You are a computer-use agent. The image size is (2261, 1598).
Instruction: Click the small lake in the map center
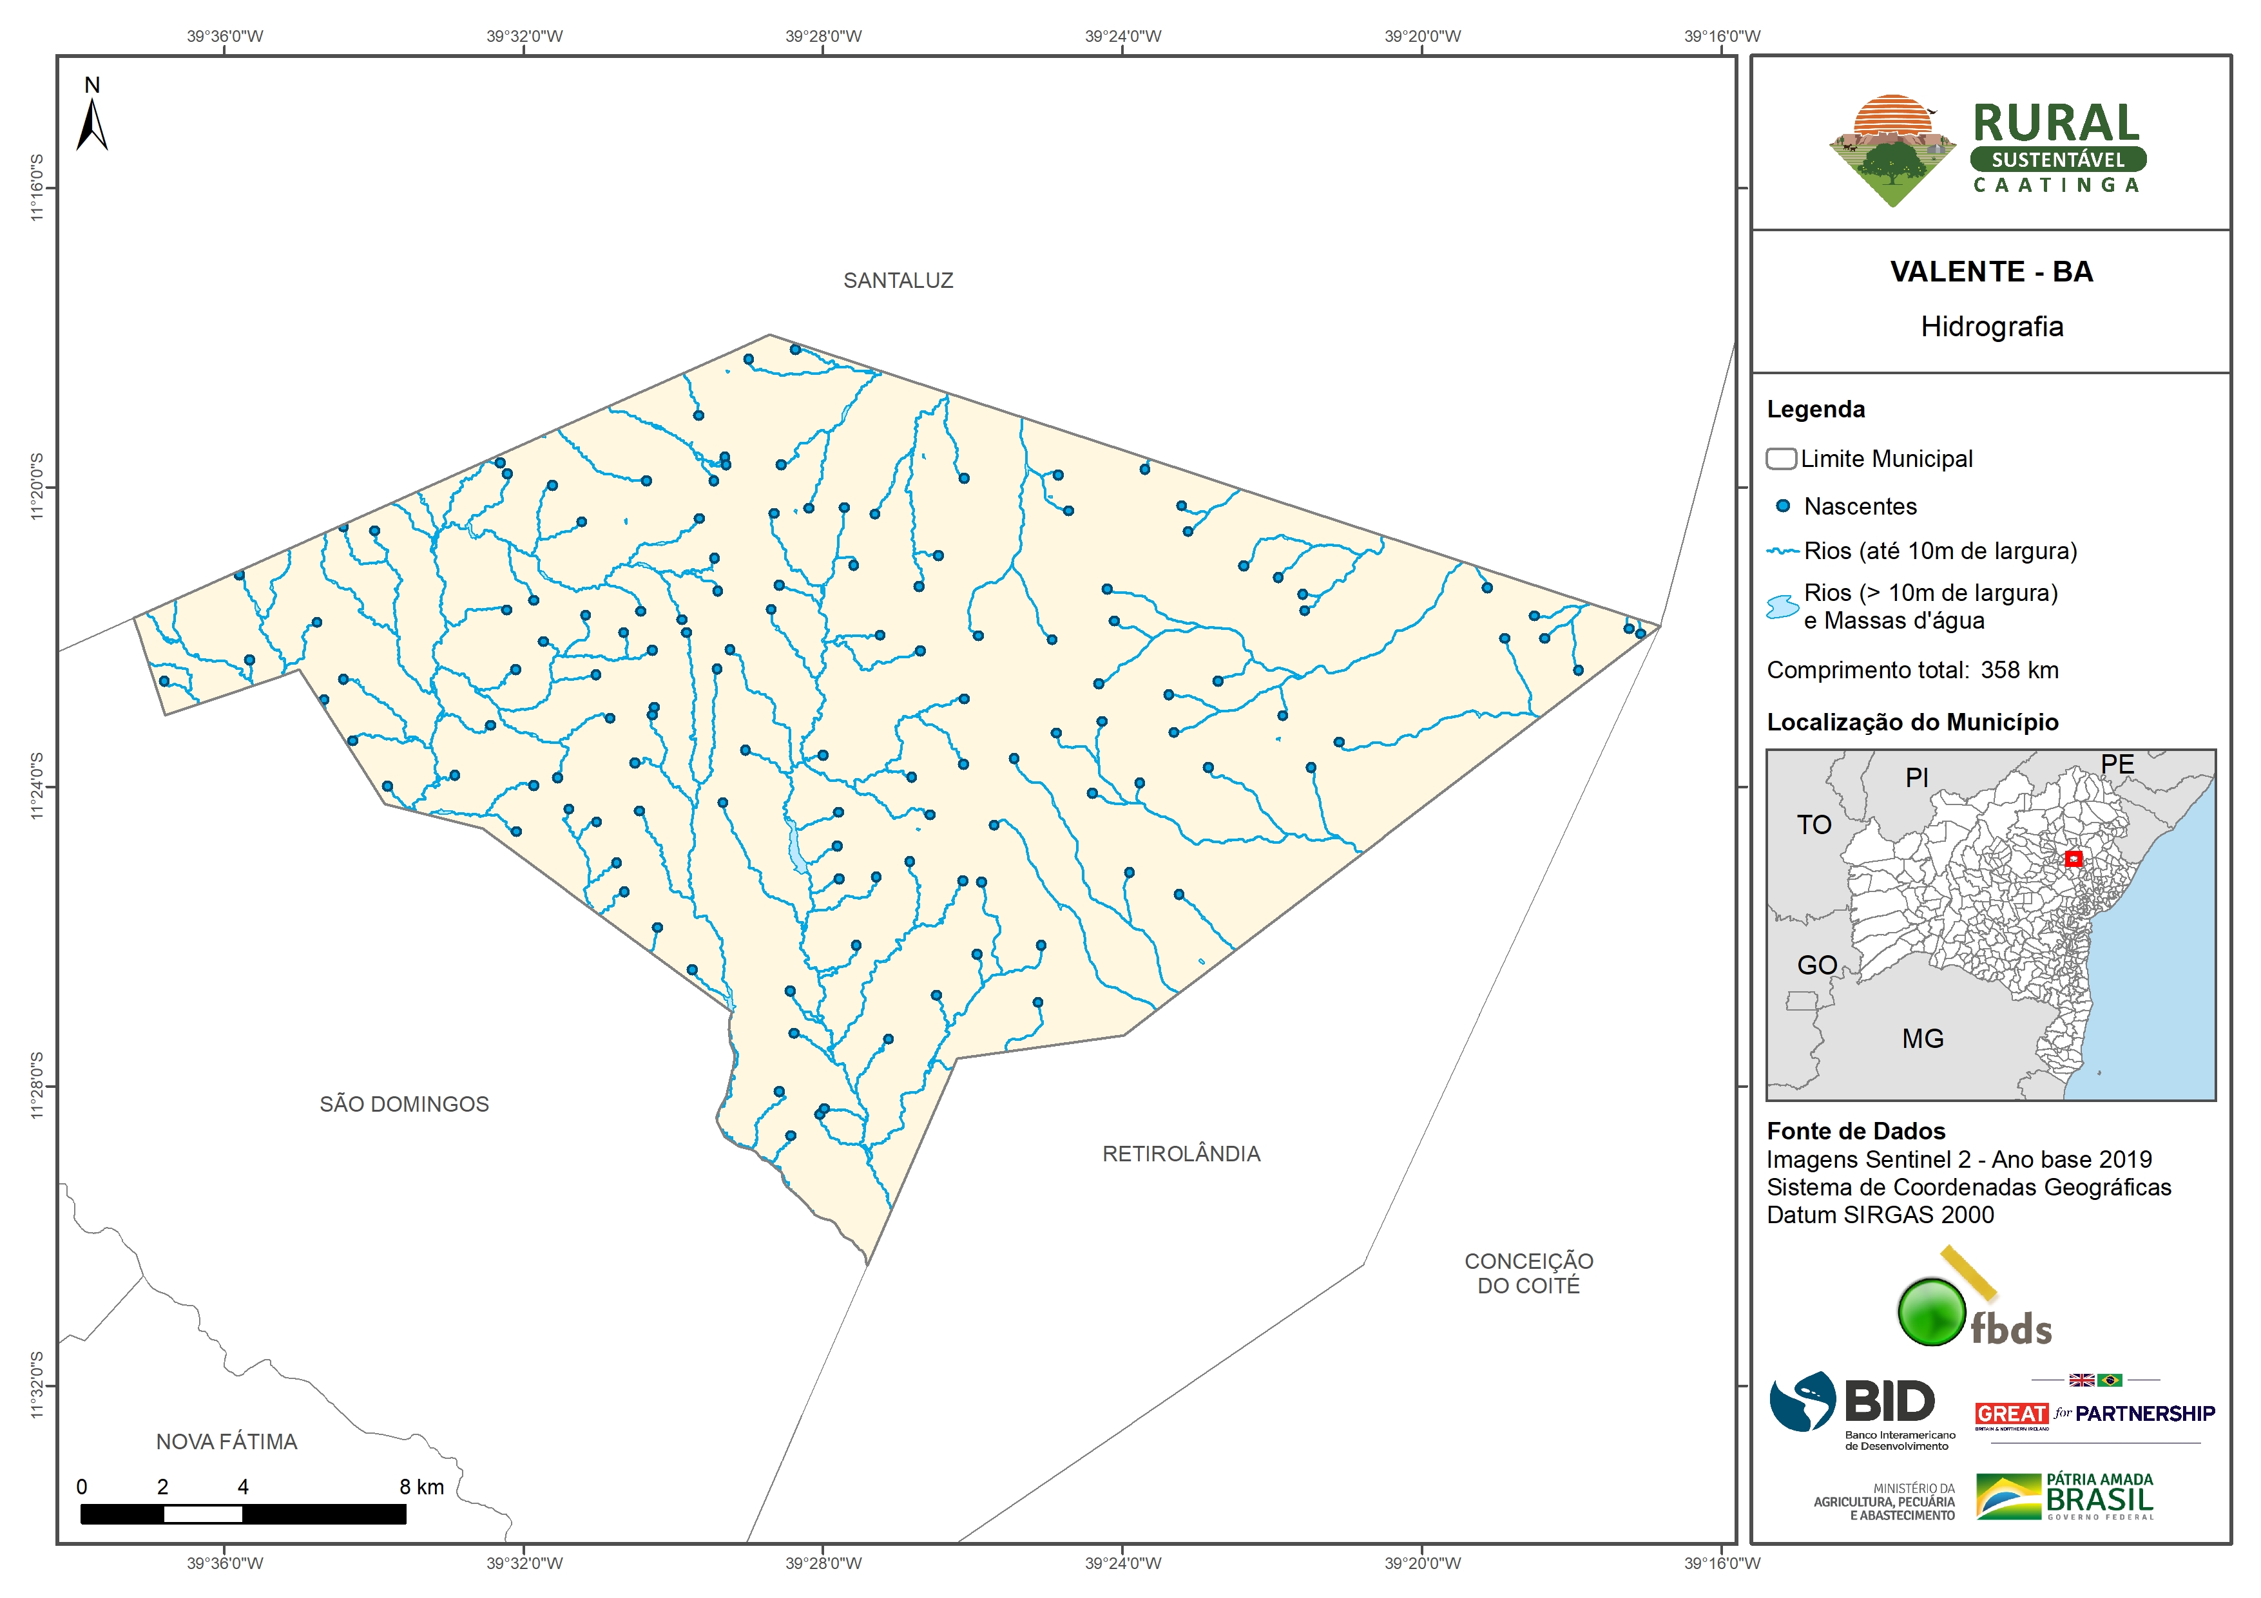pyautogui.click(x=796, y=849)
